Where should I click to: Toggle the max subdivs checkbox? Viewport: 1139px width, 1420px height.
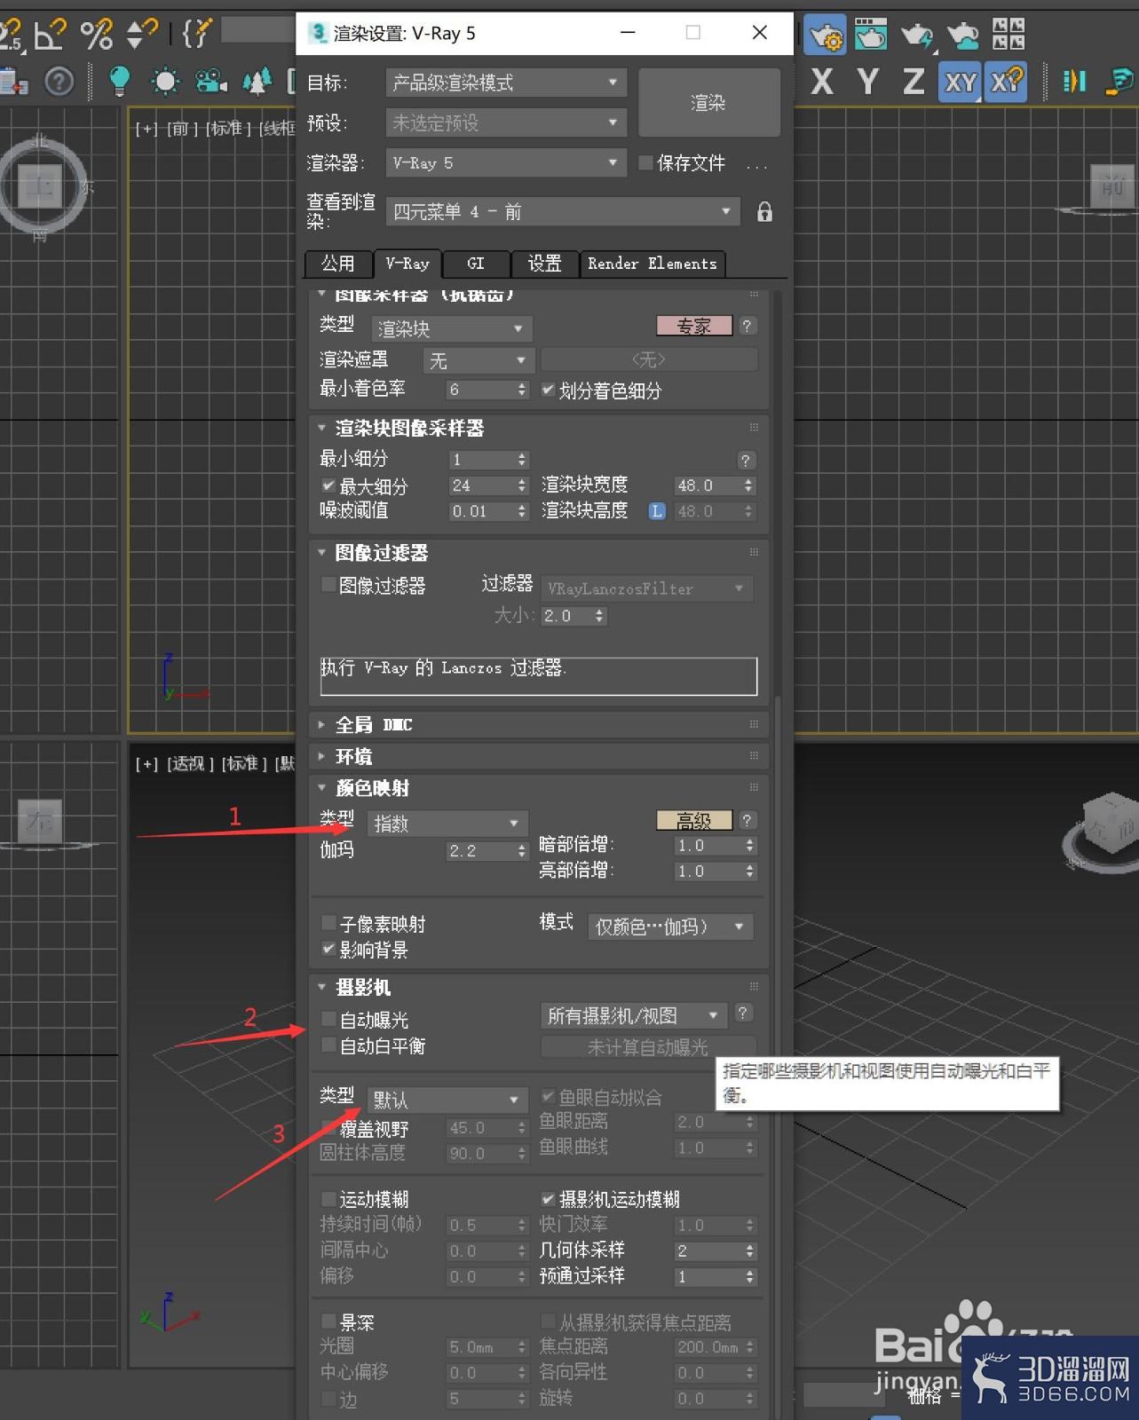(x=328, y=485)
